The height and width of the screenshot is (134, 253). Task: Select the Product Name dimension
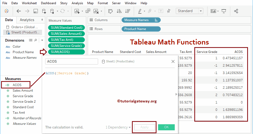[23, 52]
